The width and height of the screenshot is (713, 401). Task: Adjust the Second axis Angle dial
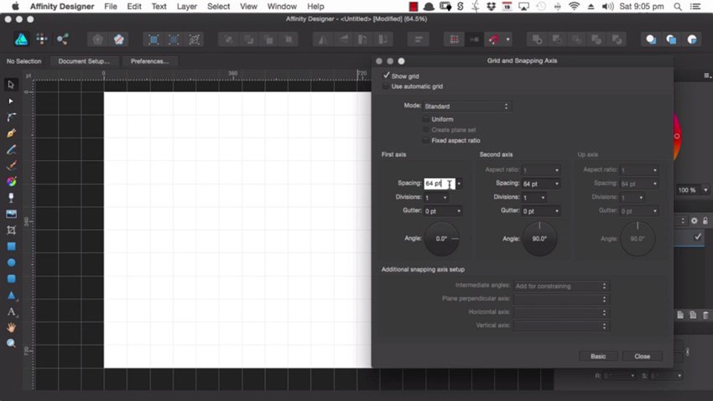click(x=539, y=239)
